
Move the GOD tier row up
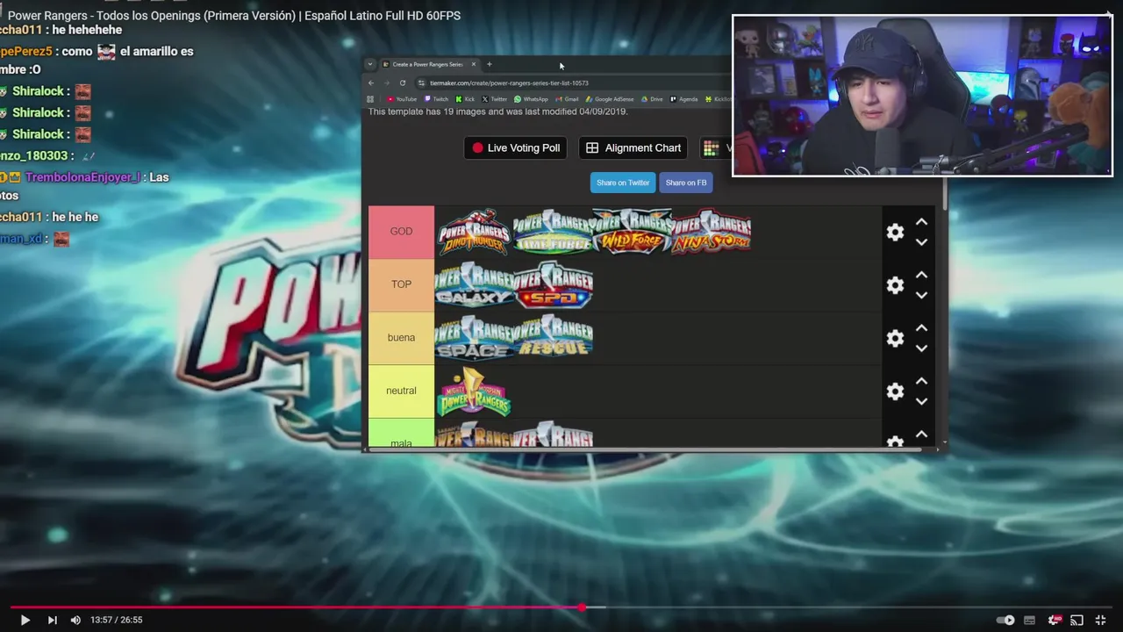point(921,222)
